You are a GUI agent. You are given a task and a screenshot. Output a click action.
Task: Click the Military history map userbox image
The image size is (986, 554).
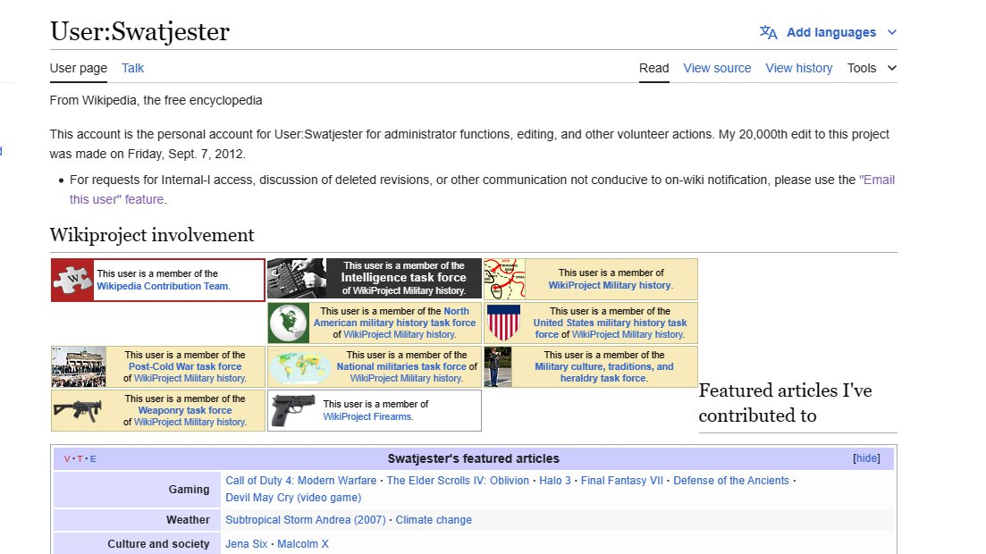point(504,279)
